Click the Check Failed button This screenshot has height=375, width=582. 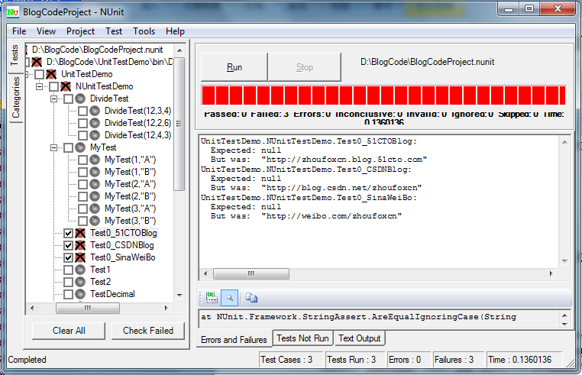pyautogui.click(x=148, y=331)
